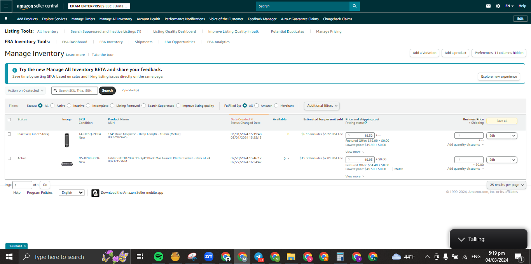Expand View more under the $19.50 price
Screen dimensions: 531x264
[355, 152]
